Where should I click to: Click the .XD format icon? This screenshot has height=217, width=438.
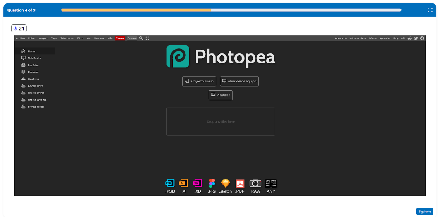(x=197, y=183)
